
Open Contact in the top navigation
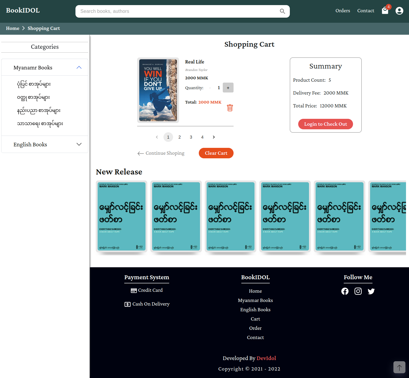click(x=366, y=11)
